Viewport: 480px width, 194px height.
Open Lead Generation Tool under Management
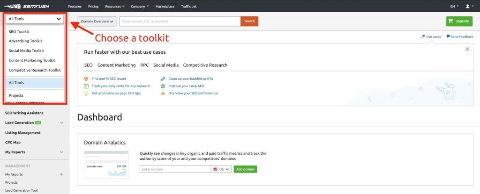22,190
